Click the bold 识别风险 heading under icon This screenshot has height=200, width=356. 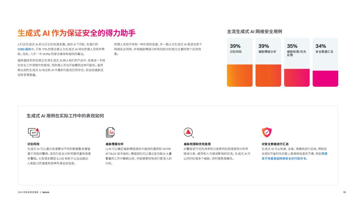pyautogui.click(x=33, y=144)
